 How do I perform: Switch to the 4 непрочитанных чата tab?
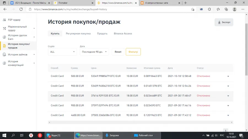tap(160, 3)
